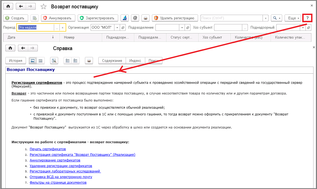Click underlined term Возврат
This screenshot has height=189, width=317.
point(19,93)
